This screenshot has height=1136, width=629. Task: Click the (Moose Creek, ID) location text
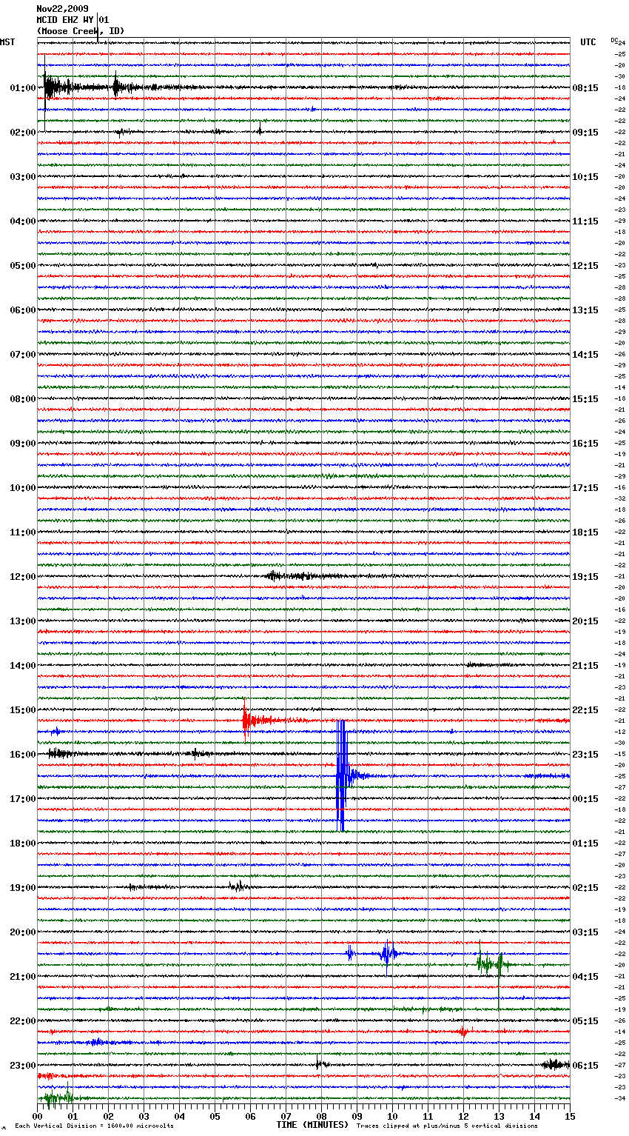point(80,31)
